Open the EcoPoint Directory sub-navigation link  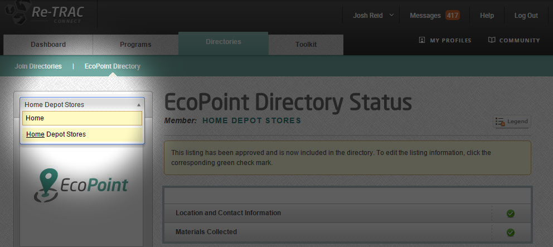tap(113, 66)
